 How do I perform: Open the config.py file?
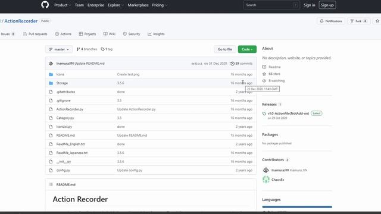pos(63,171)
